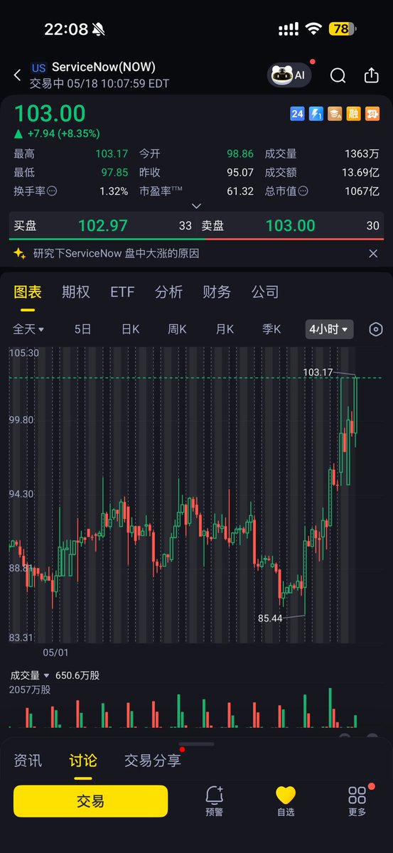
Task: Tap the 05/01 date label
Action: coord(55,652)
